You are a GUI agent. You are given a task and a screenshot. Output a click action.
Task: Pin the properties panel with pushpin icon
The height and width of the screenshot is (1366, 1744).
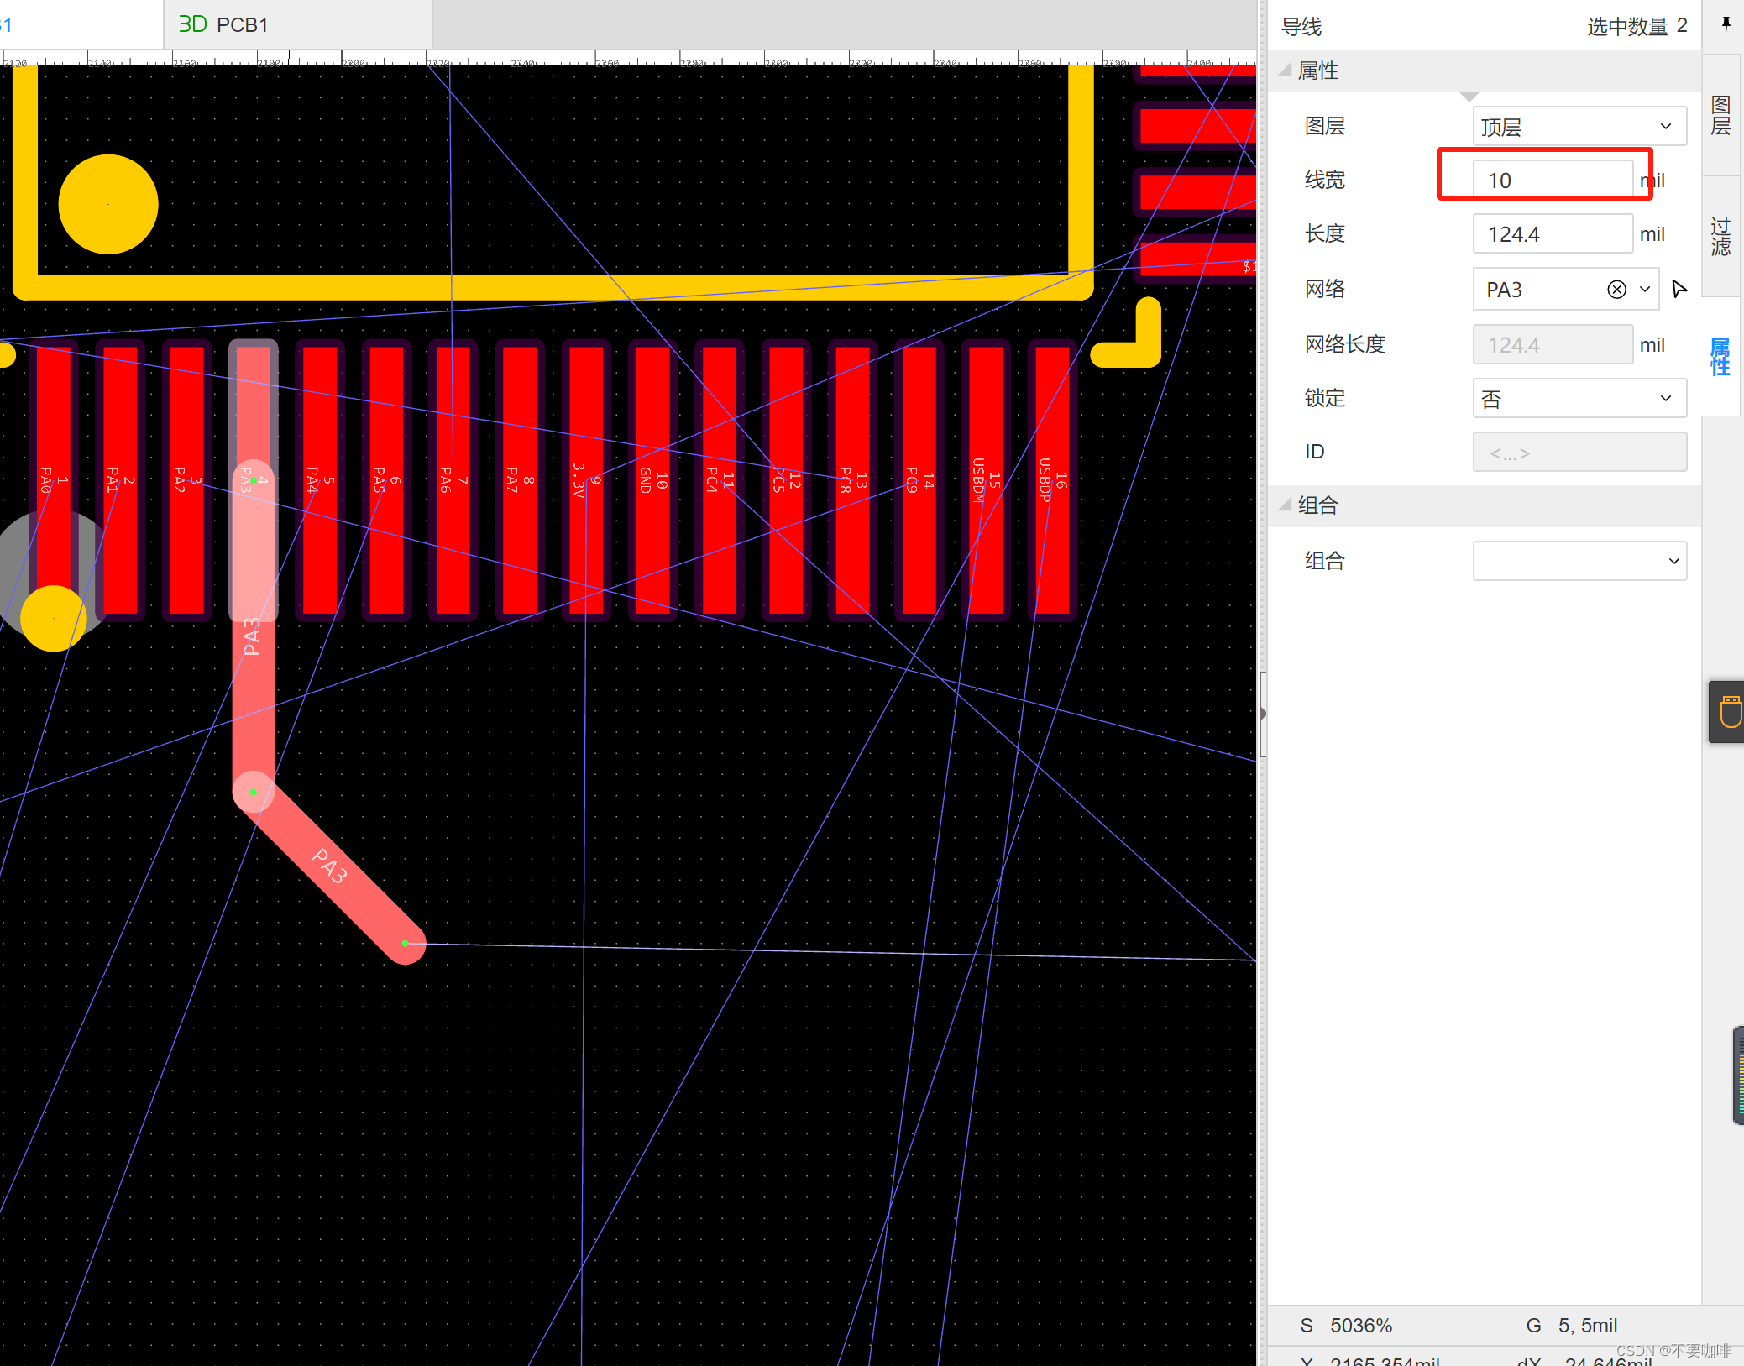click(1726, 24)
